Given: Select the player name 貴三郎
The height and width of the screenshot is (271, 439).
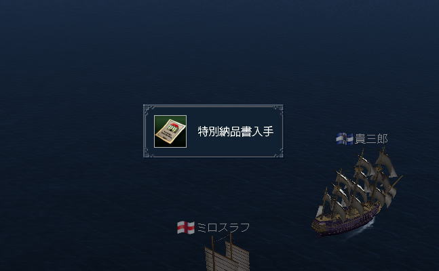Looking at the screenshot, I should coord(371,139).
